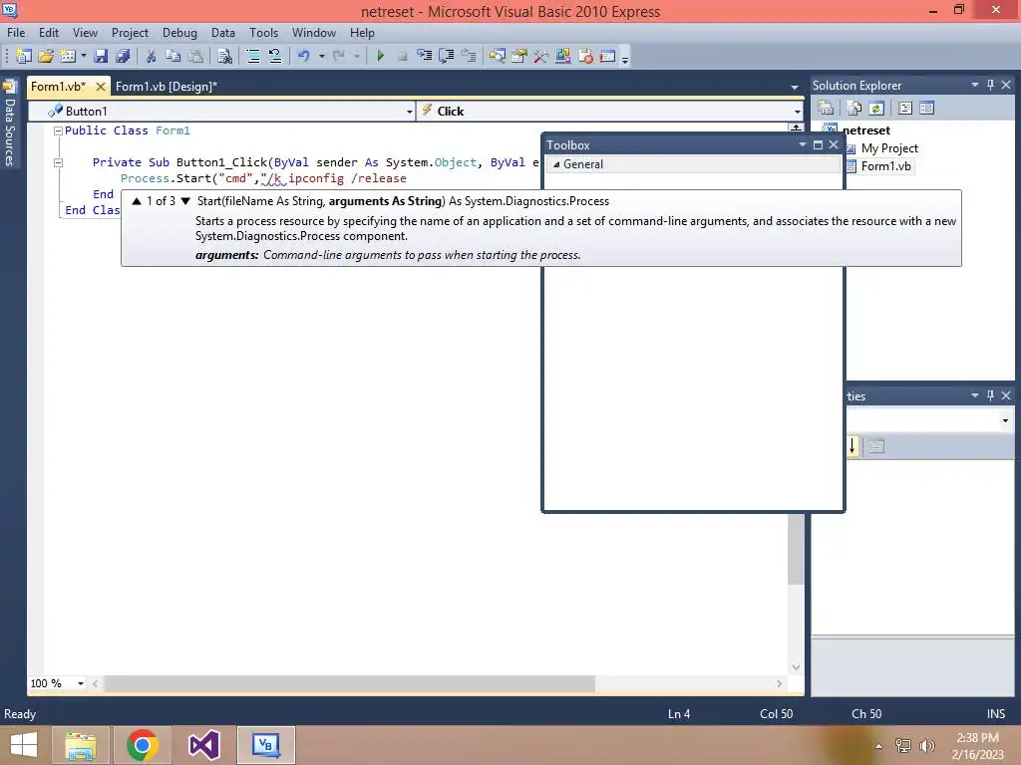
Task: Close the Form1.vb* code tab
Action: click(101, 87)
